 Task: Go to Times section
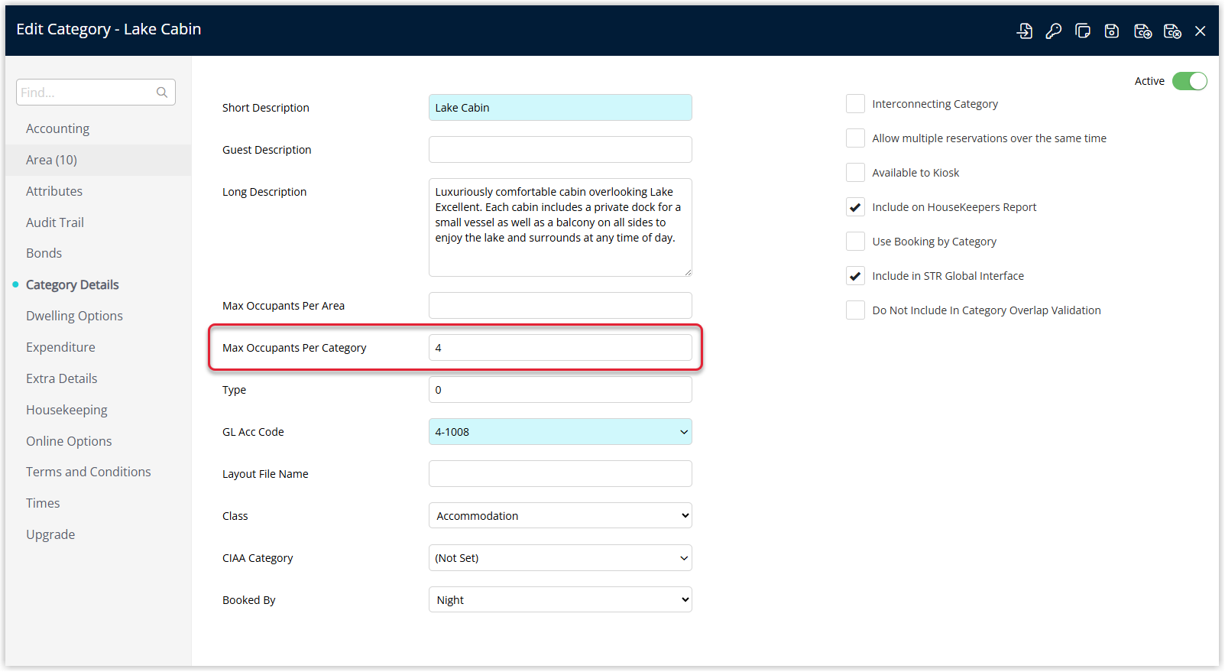tap(43, 503)
